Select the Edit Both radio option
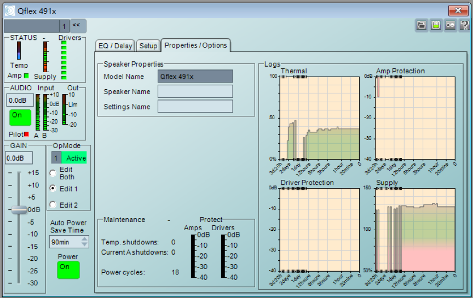Image resolution: width=473 pixels, height=298 pixels. coord(53,173)
